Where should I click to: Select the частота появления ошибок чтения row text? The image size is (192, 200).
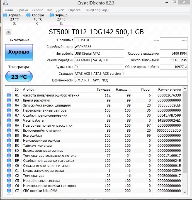(x=51, y=95)
